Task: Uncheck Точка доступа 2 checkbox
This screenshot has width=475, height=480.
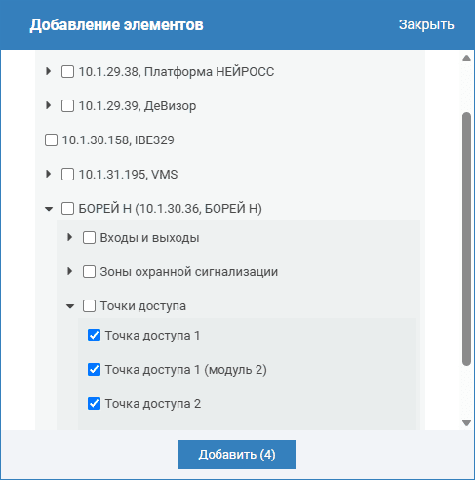Action: pyautogui.click(x=94, y=404)
